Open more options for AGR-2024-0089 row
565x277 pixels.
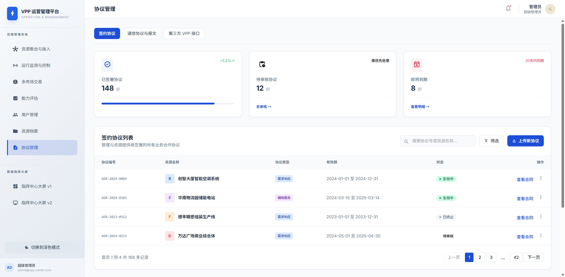541,178
